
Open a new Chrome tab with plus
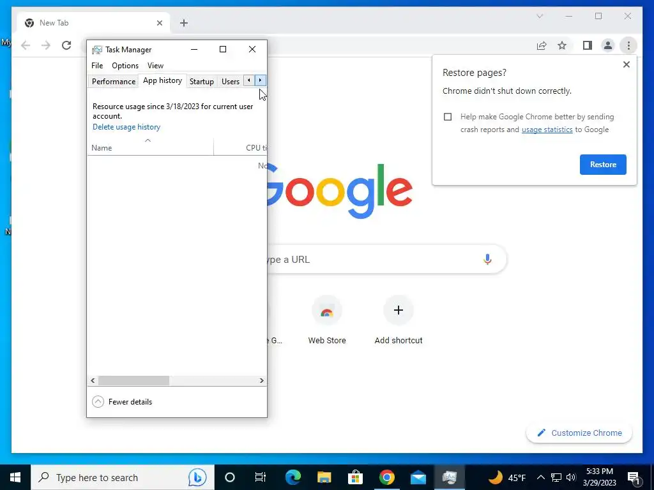[184, 23]
